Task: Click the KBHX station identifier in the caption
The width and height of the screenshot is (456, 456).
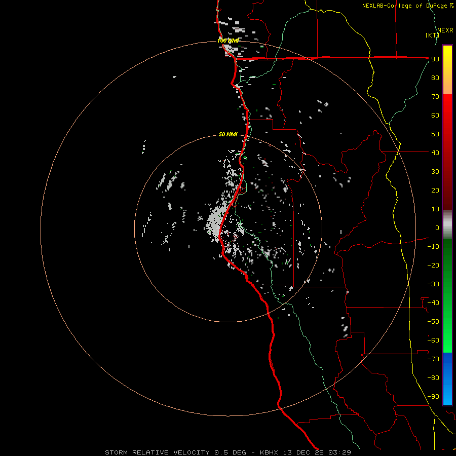Action: [269, 452]
